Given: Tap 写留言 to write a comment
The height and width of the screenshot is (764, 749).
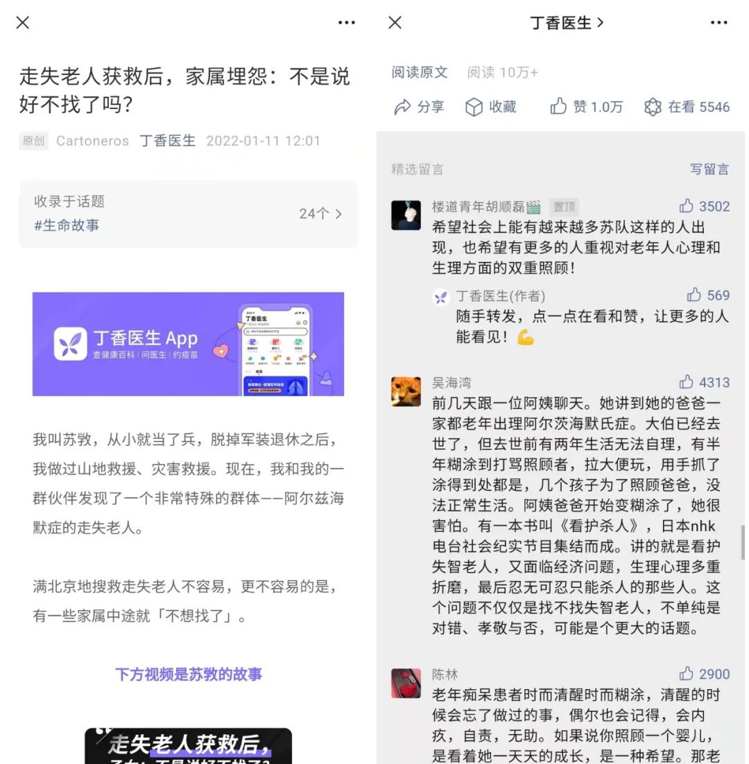Looking at the screenshot, I should [709, 169].
